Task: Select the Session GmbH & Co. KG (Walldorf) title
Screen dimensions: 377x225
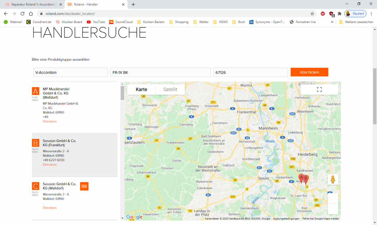Action: click(59, 186)
